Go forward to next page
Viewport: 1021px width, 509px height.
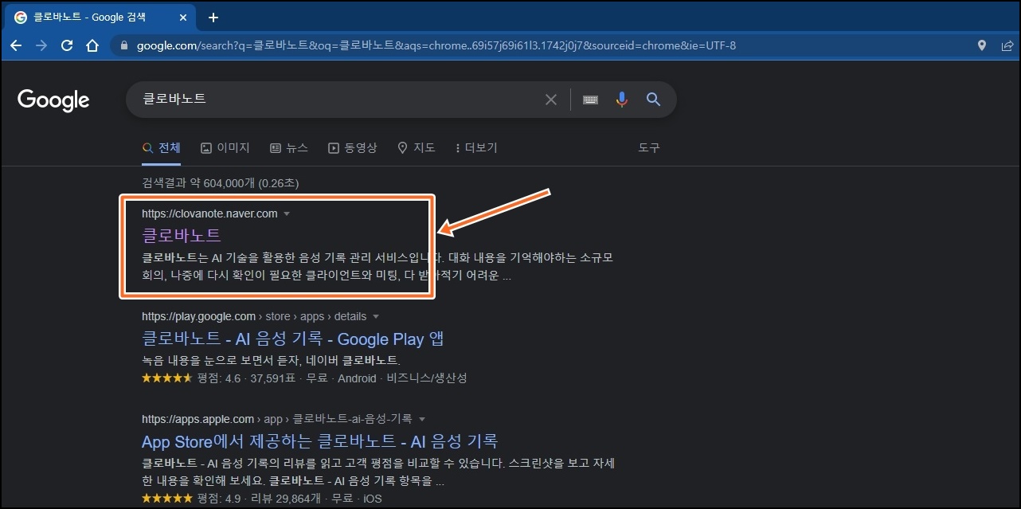click(x=41, y=45)
